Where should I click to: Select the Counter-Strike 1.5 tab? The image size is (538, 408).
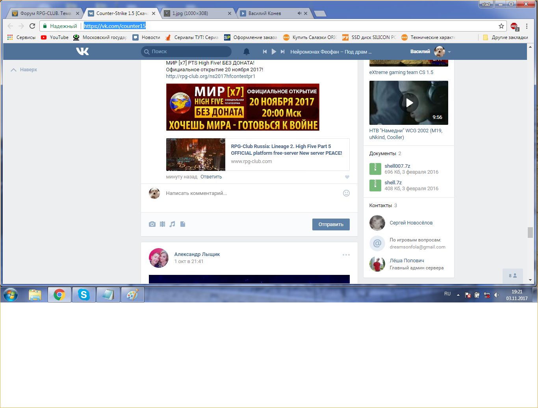click(x=122, y=13)
